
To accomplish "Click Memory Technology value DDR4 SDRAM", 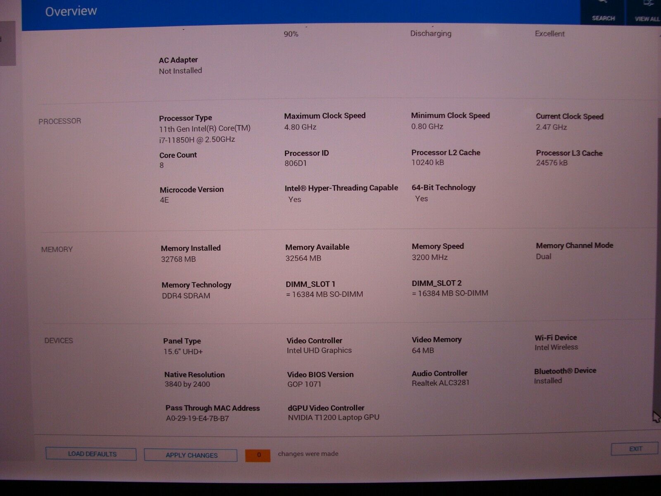I will click(x=186, y=296).
